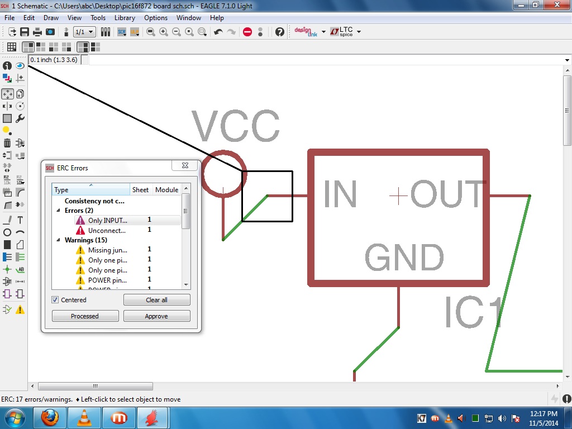Select the Circle drawing tool
The image size is (572, 429).
pos(7,232)
